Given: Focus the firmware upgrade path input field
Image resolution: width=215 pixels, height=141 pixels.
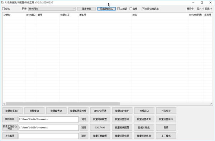Looking at the screenshot, I should pyautogui.click(x=49, y=119).
